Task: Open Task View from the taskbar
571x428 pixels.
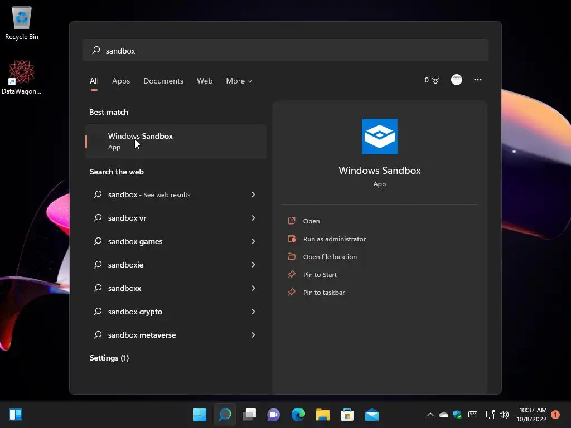Action: 249,415
